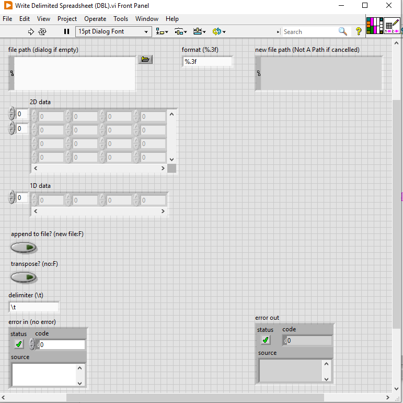
Task: Click the 2D data scroll down arrow
Action: (171, 160)
